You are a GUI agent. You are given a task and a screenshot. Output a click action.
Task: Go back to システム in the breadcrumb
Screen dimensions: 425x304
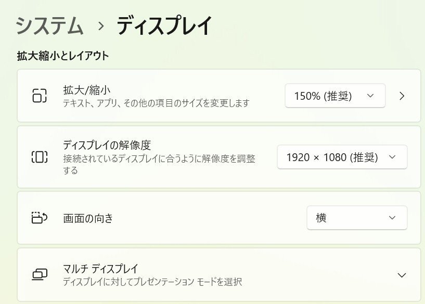[x=50, y=26]
